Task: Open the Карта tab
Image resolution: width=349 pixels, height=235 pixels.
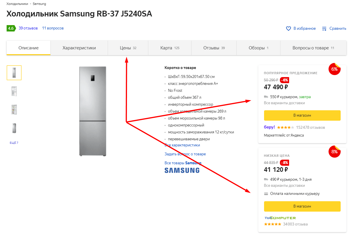Action: pyautogui.click(x=170, y=48)
